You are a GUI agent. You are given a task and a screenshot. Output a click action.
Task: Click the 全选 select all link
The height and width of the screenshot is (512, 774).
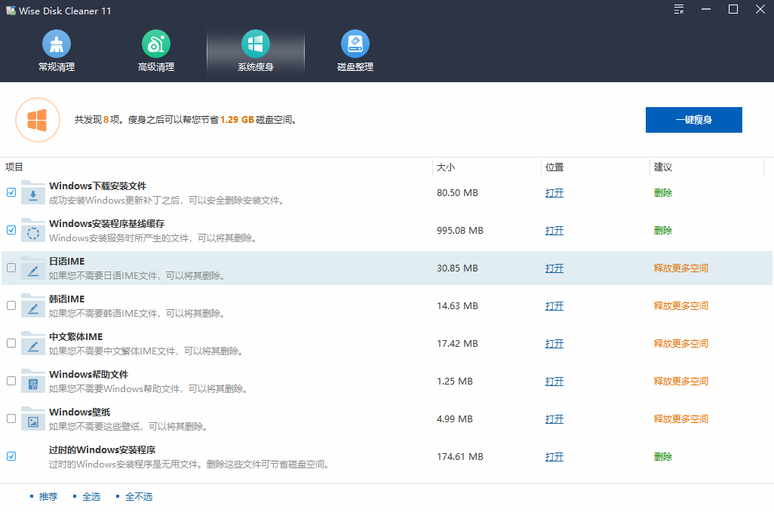pos(91,497)
